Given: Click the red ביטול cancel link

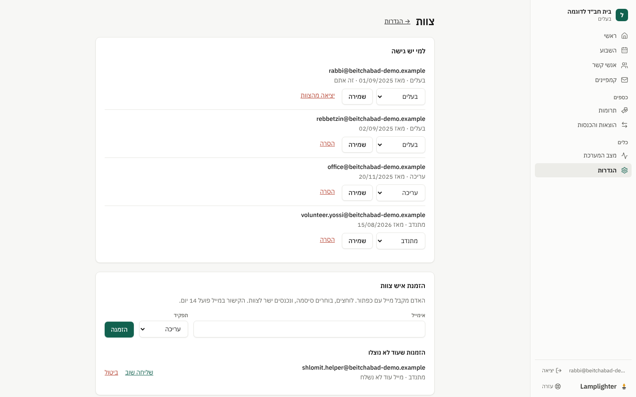Looking at the screenshot, I should 111,372.
